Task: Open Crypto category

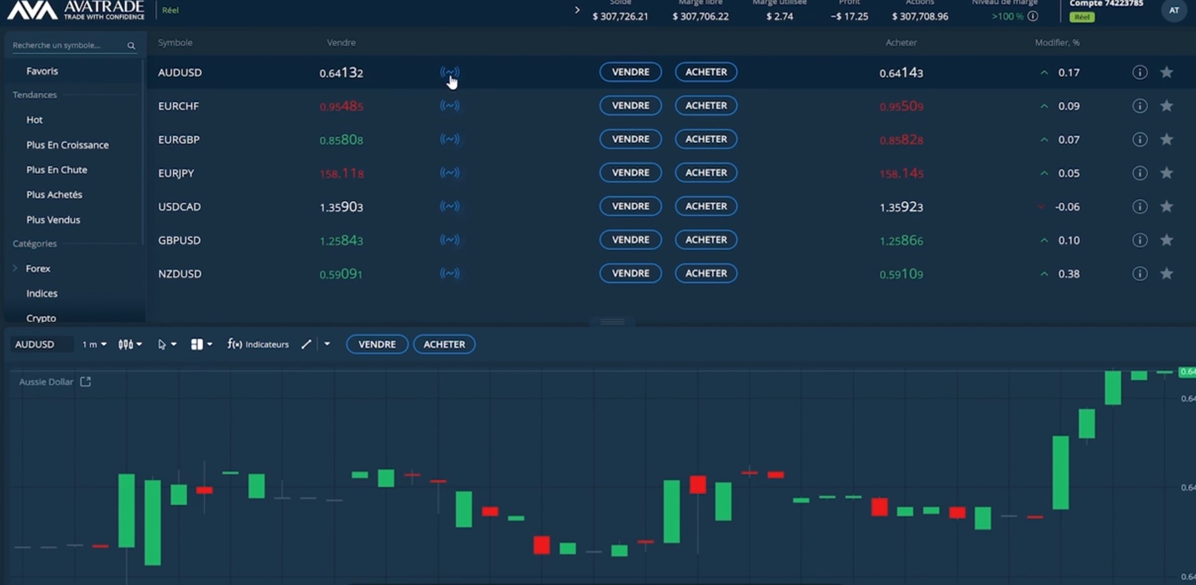Action: coord(41,318)
